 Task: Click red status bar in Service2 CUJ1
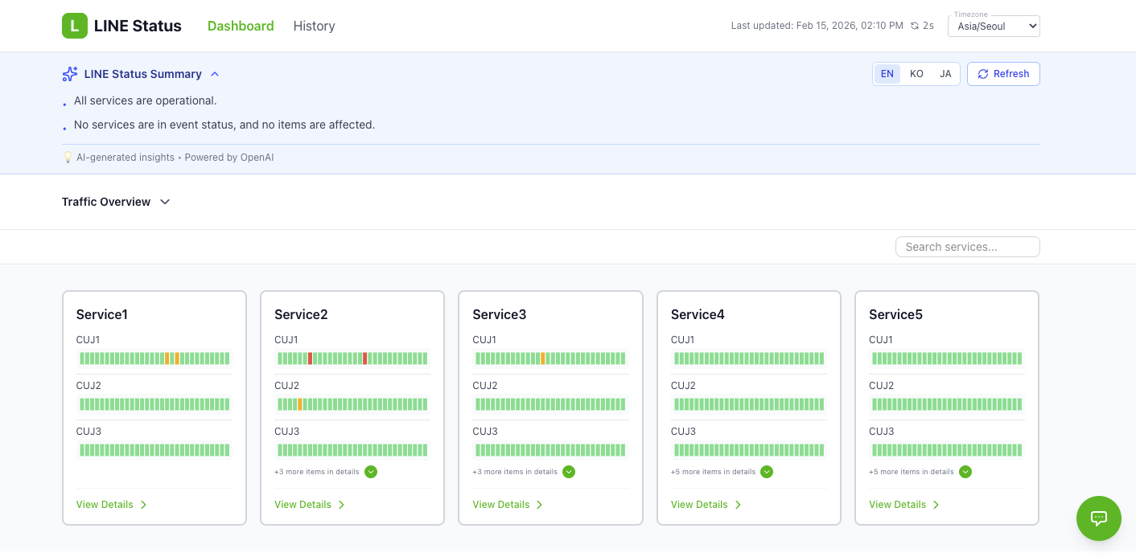[x=311, y=358]
